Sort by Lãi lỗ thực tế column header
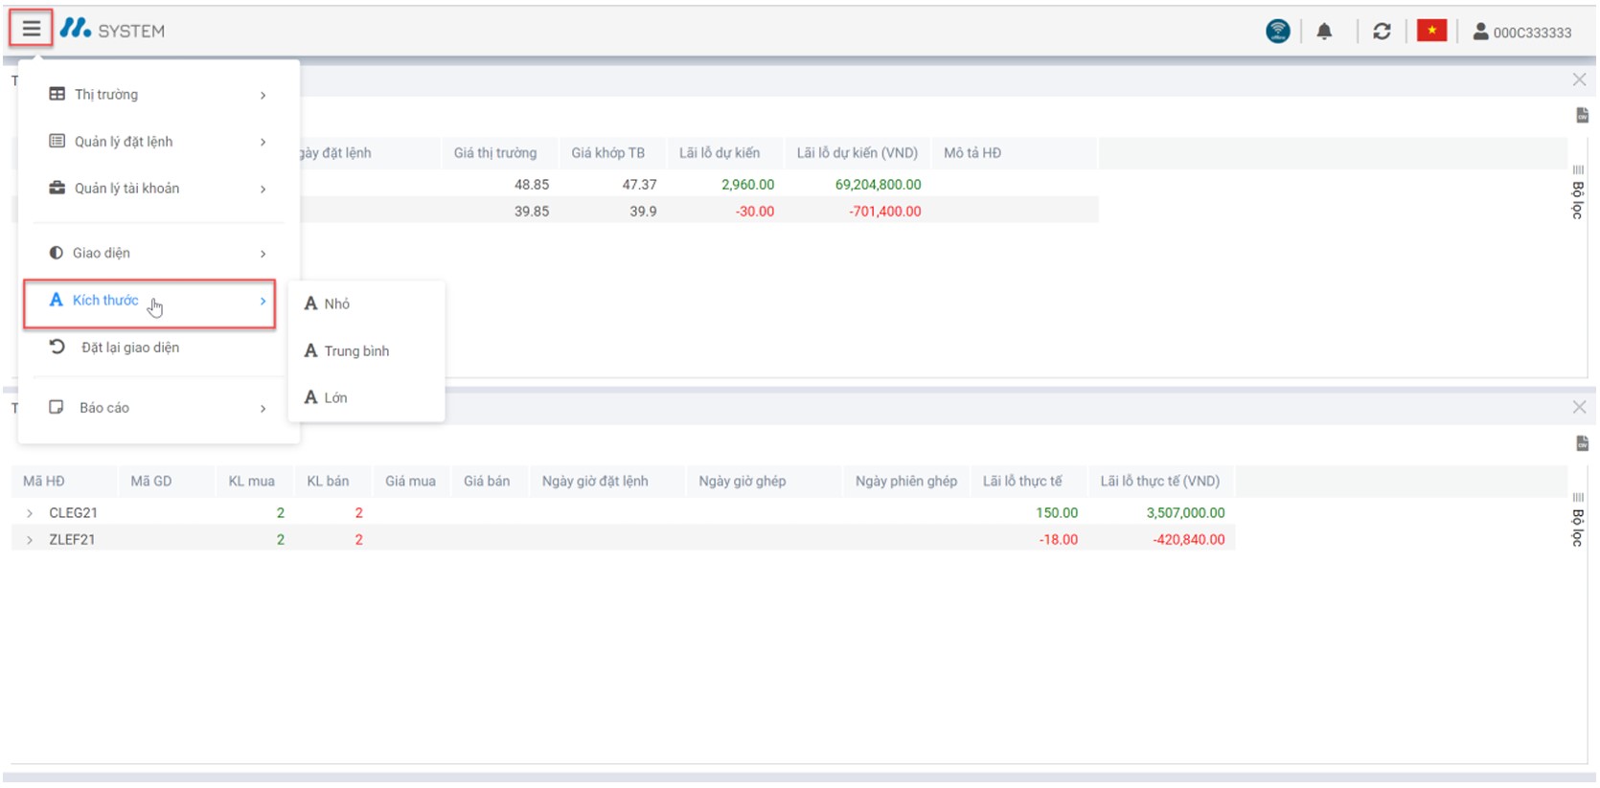The image size is (1600, 788). click(1021, 482)
